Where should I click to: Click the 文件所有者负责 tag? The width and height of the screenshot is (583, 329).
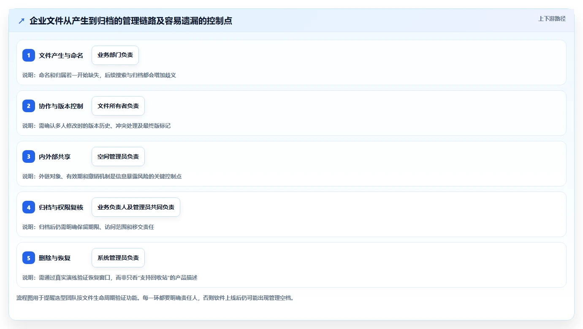118,106
